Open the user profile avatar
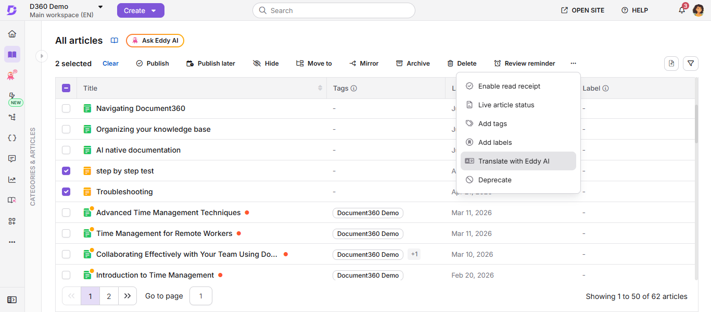 tap(699, 10)
